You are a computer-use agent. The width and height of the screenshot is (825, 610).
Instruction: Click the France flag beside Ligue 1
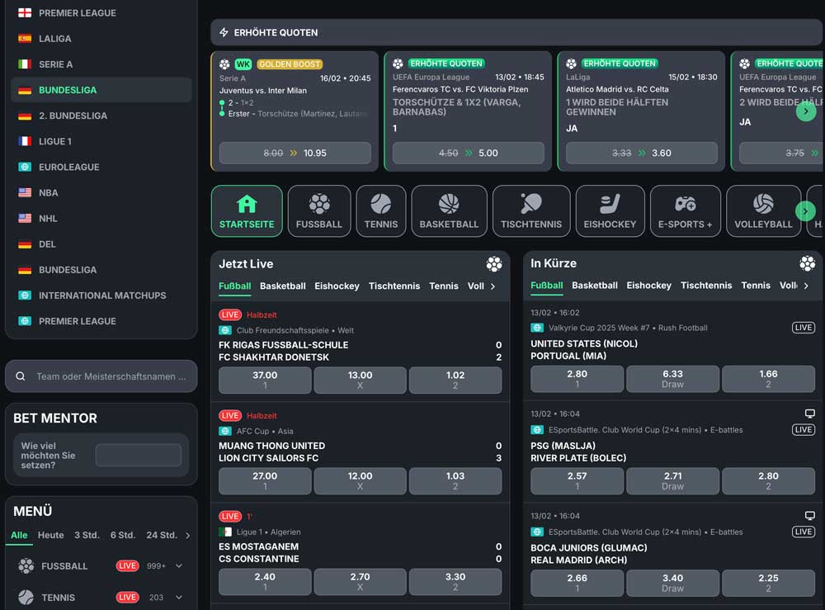[x=25, y=141]
